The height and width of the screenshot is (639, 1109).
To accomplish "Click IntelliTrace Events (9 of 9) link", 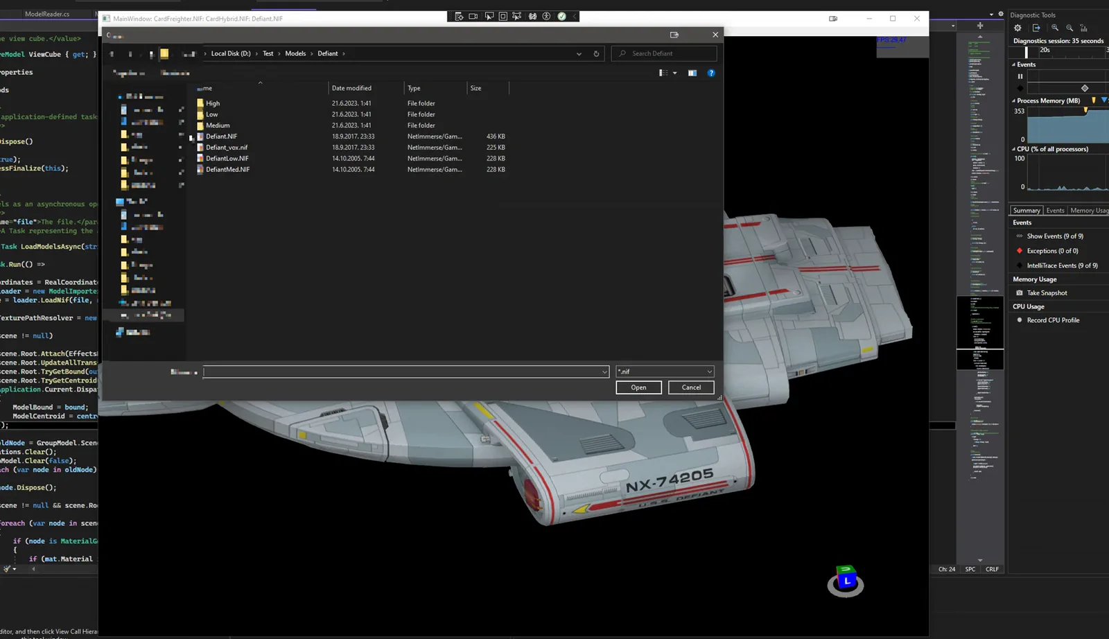I will pyautogui.click(x=1062, y=265).
